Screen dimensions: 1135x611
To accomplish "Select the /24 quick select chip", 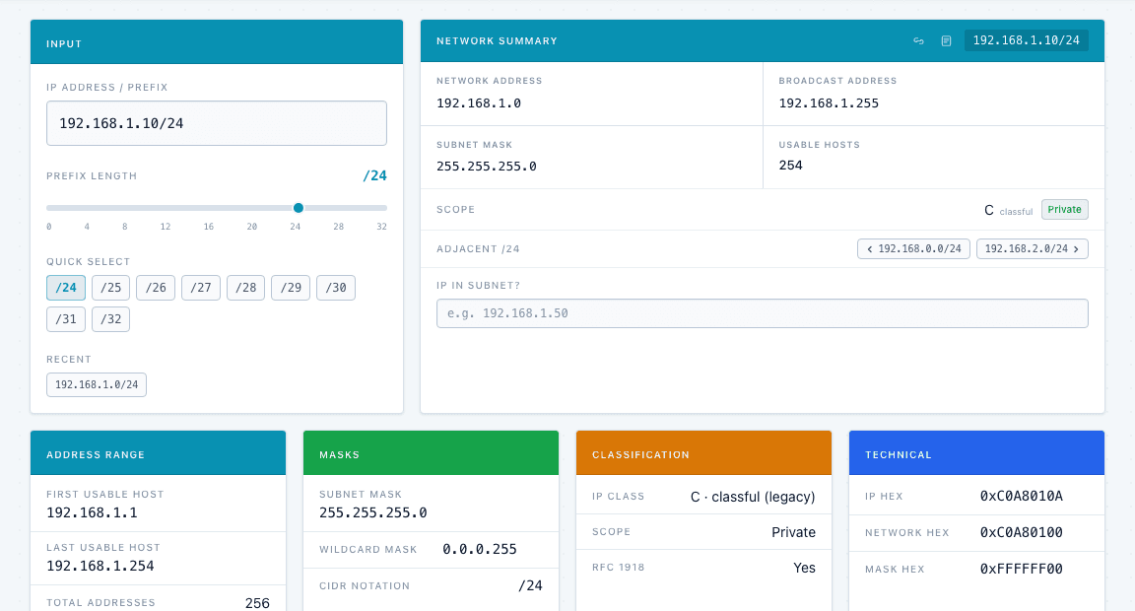I will coord(66,288).
